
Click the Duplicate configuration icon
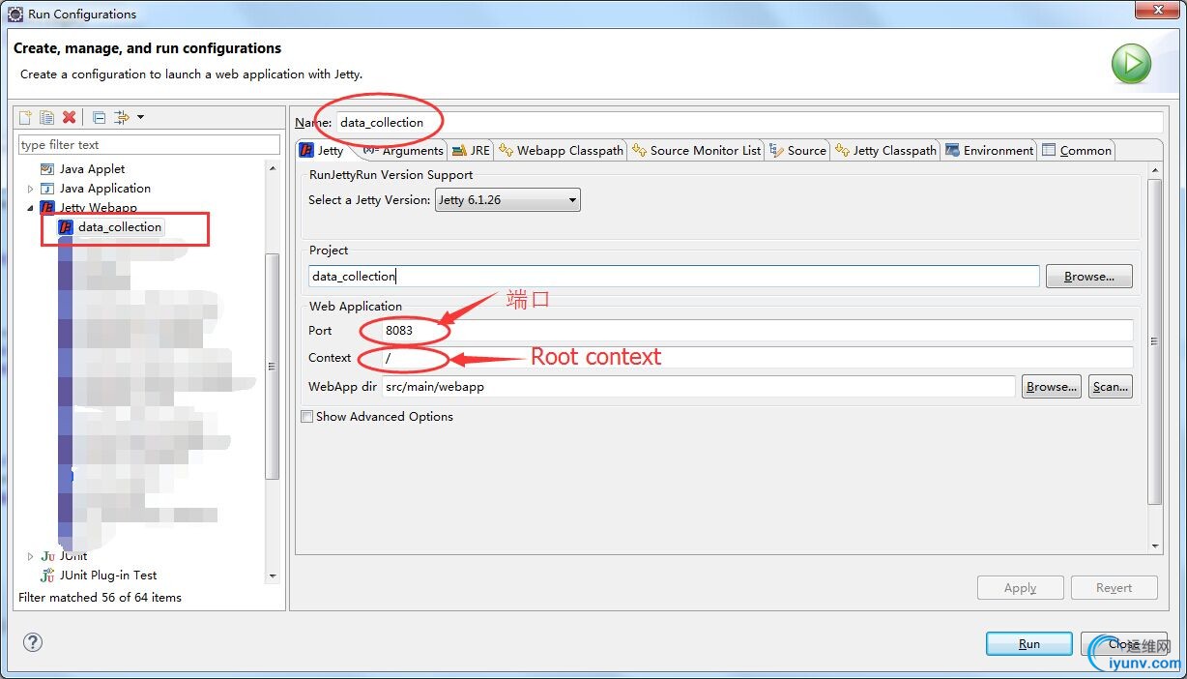46,117
